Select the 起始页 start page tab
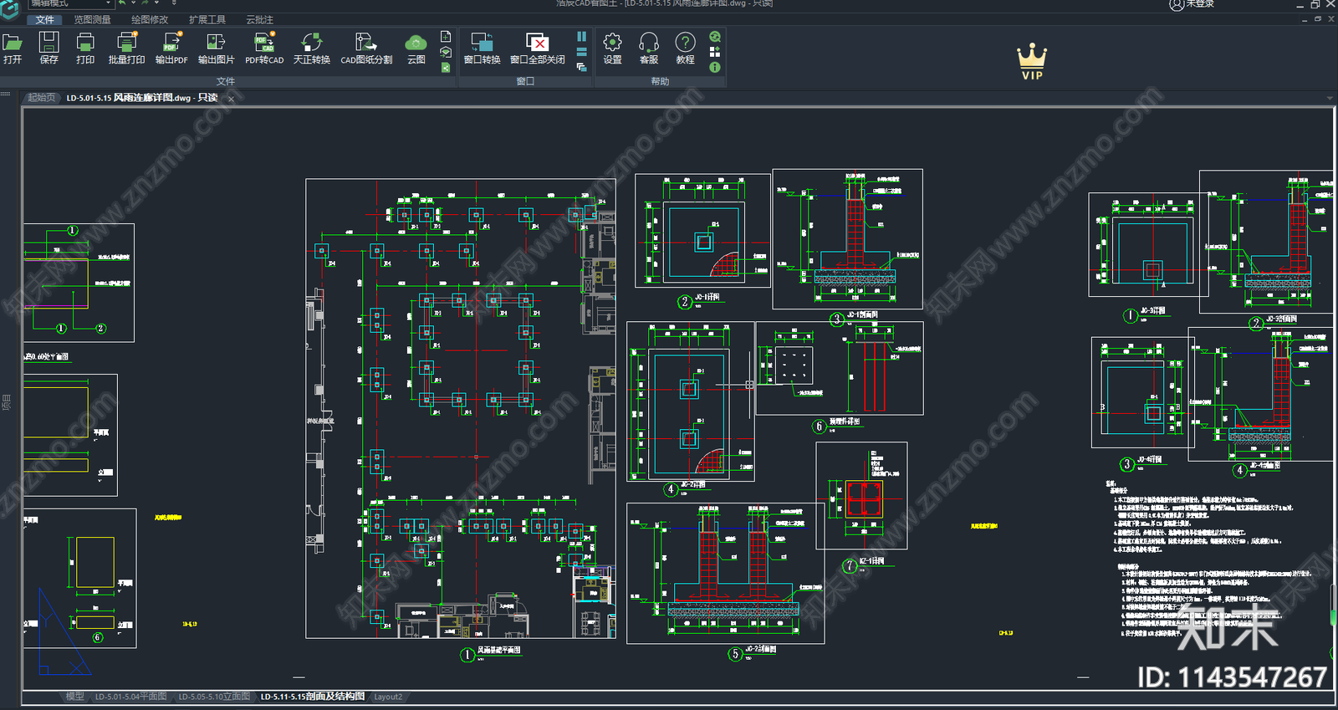The height and width of the screenshot is (710, 1338). tap(41, 98)
